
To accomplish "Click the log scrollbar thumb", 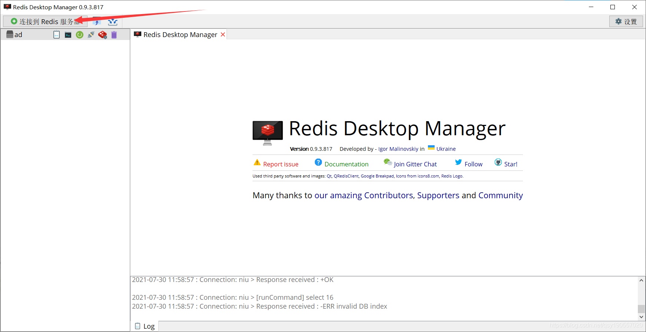I will click(x=641, y=309).
